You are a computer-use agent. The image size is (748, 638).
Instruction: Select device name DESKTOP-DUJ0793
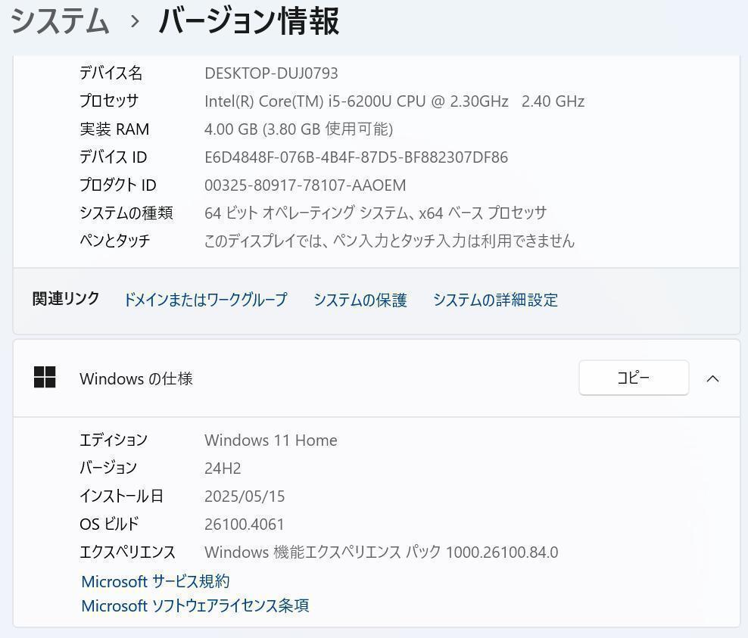[272, 73]
